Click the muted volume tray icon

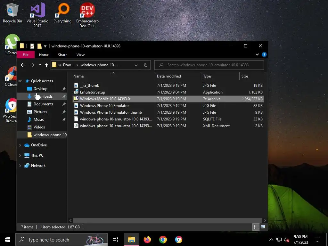pos(287,240)
